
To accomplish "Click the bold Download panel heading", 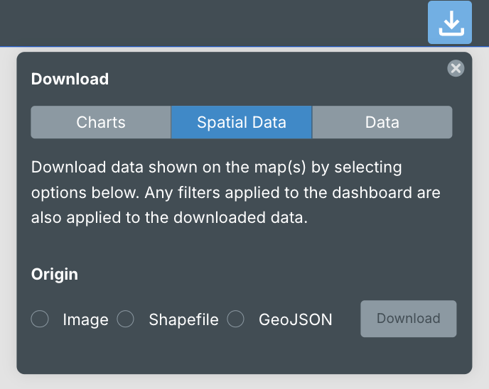I will [70, 79].
